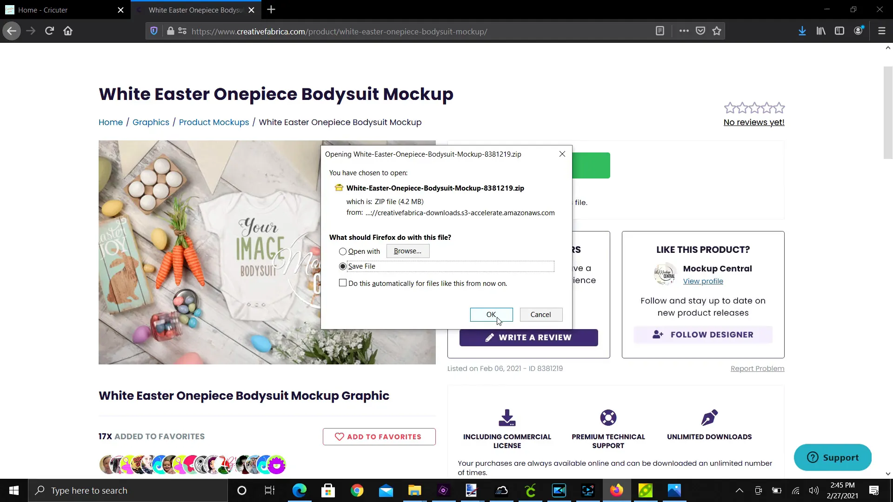Image resolution: width=893 pixels, height=502 pixels.
Task: Open the Firefox account icon
Action: [859, 31]
